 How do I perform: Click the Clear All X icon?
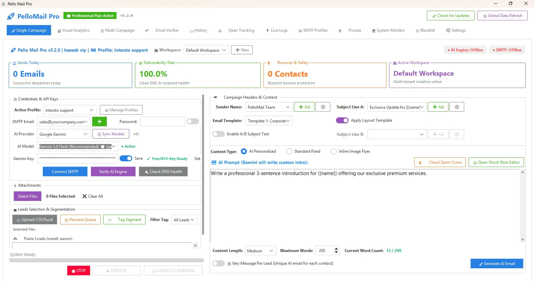pyautogui.click(x=84, y=196)
